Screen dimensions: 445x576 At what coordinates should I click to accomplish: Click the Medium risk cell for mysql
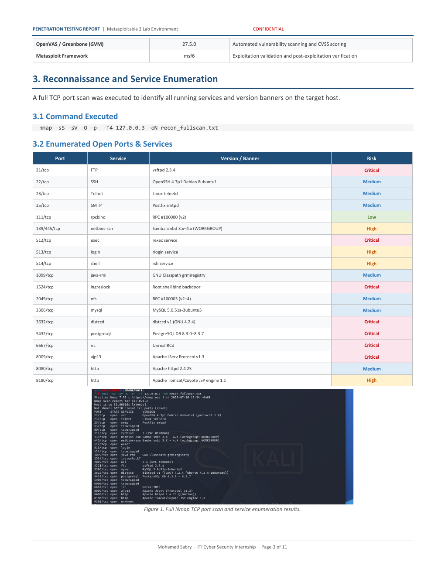coord(372,310)
